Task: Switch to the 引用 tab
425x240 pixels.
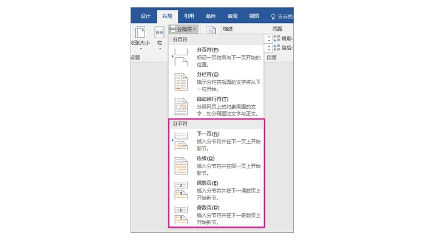Action: (x=189, y=16)
